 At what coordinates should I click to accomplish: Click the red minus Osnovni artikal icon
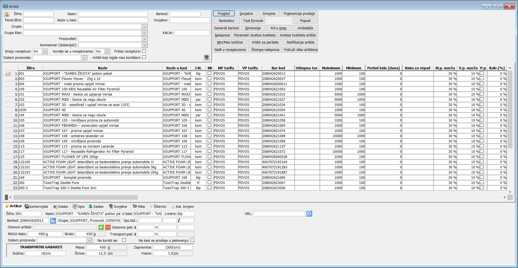pos(108,227)
